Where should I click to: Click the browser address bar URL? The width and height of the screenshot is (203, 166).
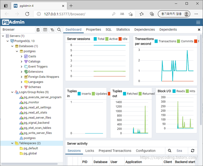point(64,14)
